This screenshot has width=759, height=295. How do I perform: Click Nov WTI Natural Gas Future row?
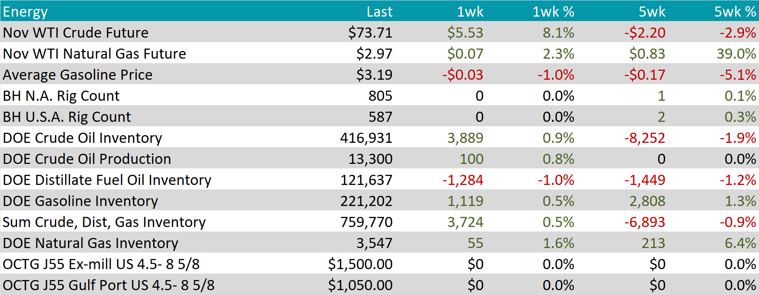point(94,53)
